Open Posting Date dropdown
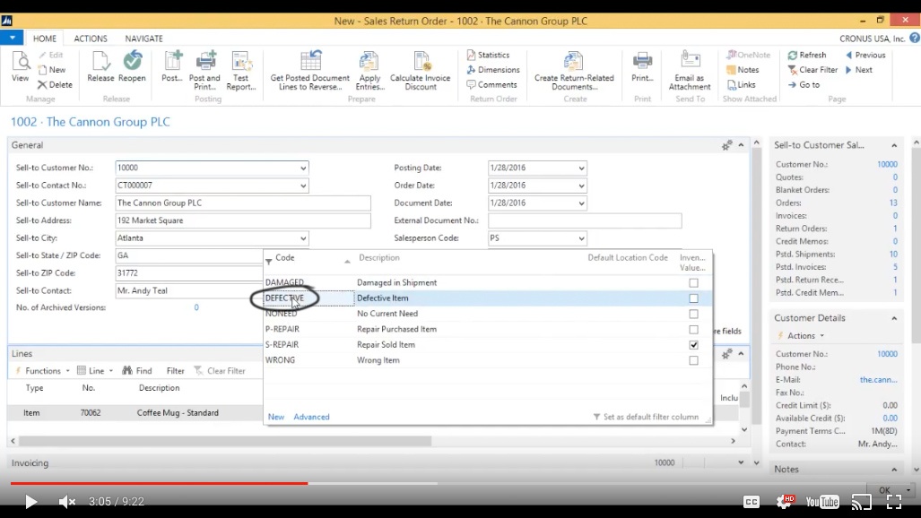Viewport: 921px width, 518px height. click(581, 168)
